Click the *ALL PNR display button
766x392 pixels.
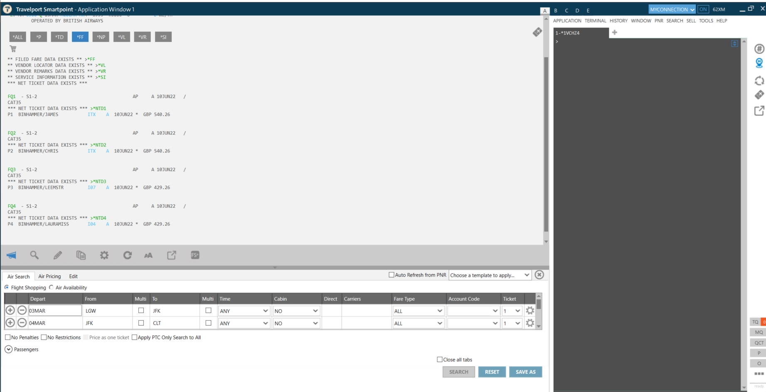tap(17, 37)
